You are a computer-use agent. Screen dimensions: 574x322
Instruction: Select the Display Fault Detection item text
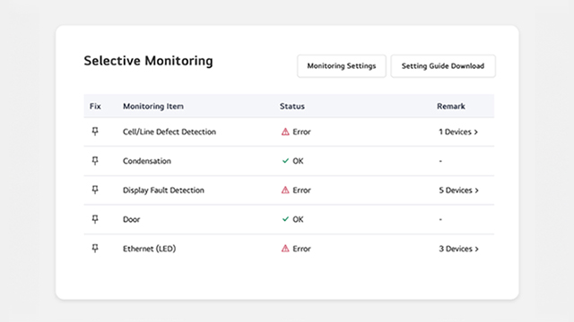tap(163, 191)
